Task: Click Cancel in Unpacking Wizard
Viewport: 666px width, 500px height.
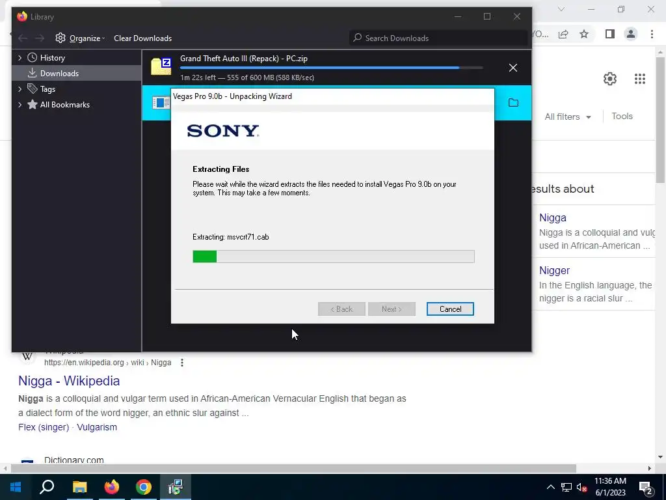Action: 450,309
